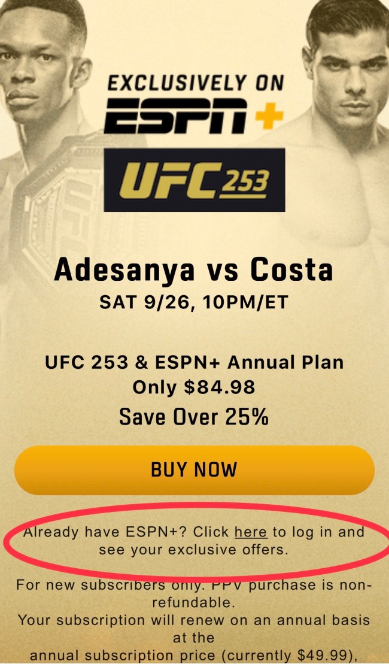Click "UFC 253 & ESPN+ Annual Plan" text

point(194,362)
